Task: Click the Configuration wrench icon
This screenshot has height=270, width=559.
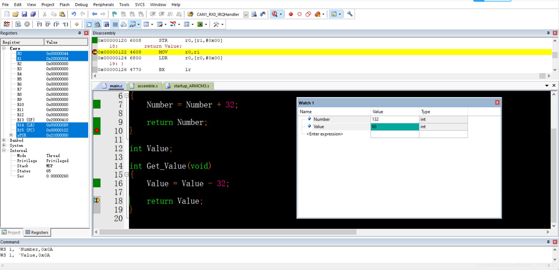Action: click(350, 14)
